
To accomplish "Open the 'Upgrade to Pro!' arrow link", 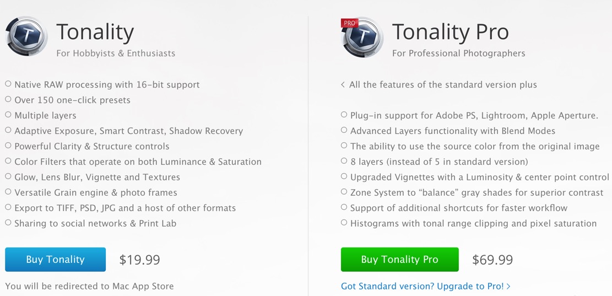I will [x=425, y=286].
